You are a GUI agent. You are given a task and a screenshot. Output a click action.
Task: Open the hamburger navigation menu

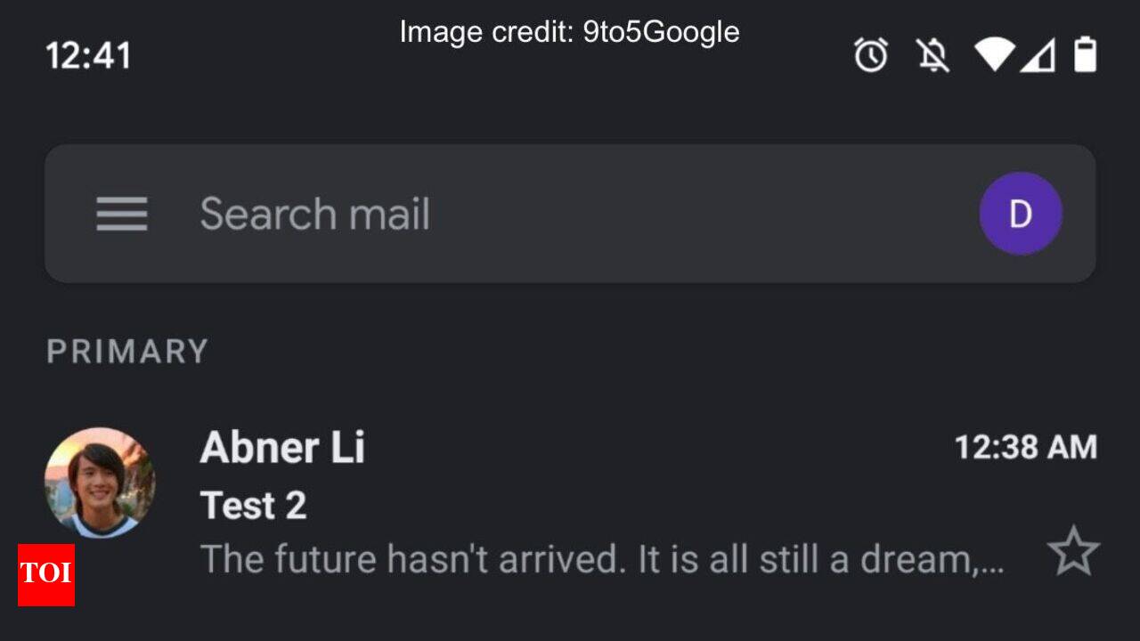point(122,215)
